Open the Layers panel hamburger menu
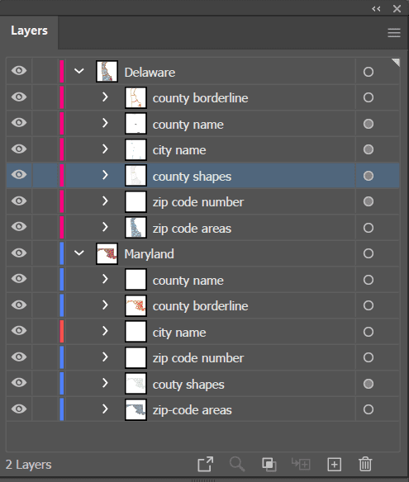The width and height of the screenshot is (409, 482). pos(394,33)
